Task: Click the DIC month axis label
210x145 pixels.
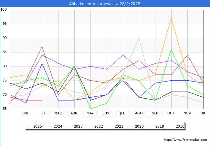Action: click(x=203, y=113)
